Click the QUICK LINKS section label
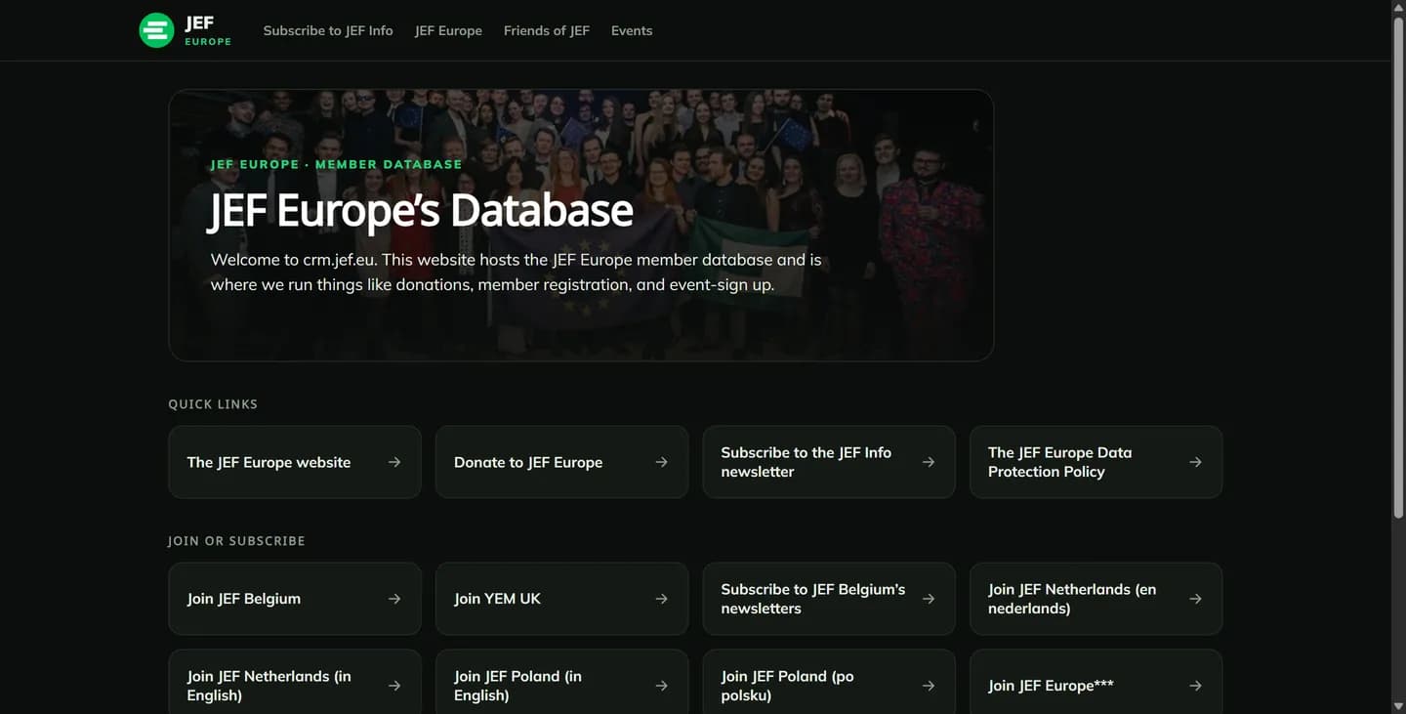1406x714 pixels. click(x=213, y=404)
